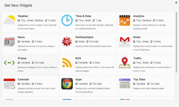Click the Calendar widget icon
Image resolution: width=179 pixels, height=107 pixels.
click(9, 84)
